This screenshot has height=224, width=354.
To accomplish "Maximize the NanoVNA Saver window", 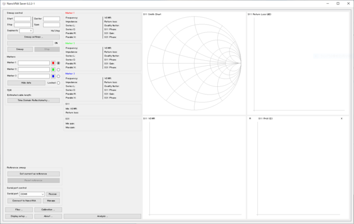I will [338, 4].
